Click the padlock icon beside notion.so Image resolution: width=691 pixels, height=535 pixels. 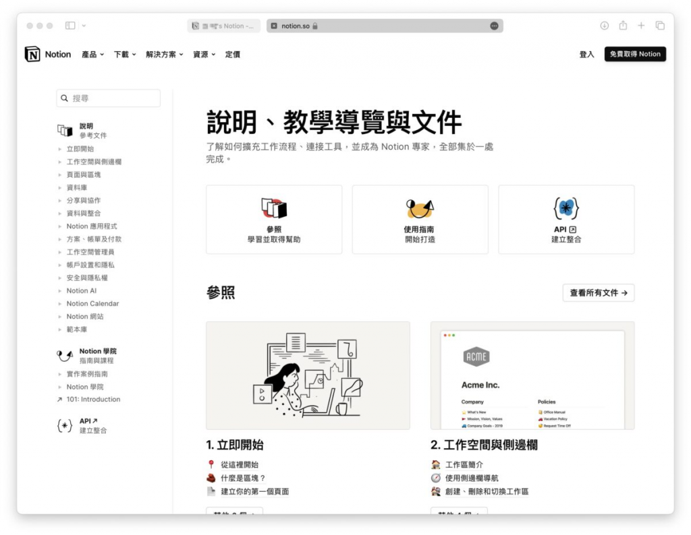[x=315, y=26]
